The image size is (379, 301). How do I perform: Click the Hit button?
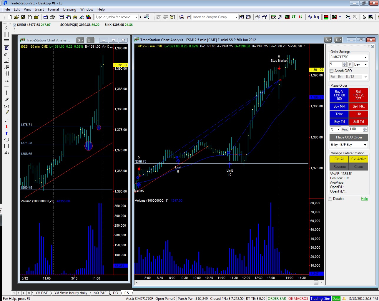coord(359,114)
